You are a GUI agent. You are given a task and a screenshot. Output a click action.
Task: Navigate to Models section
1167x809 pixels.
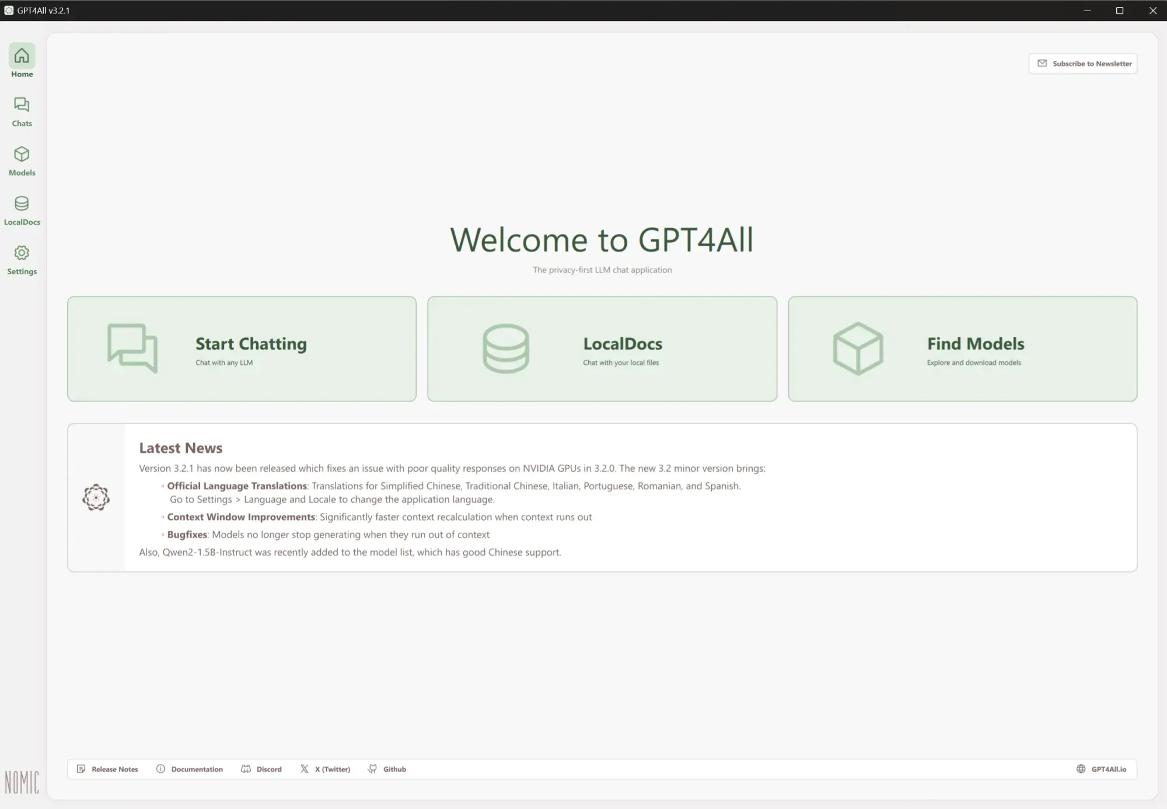coord(21,161)
